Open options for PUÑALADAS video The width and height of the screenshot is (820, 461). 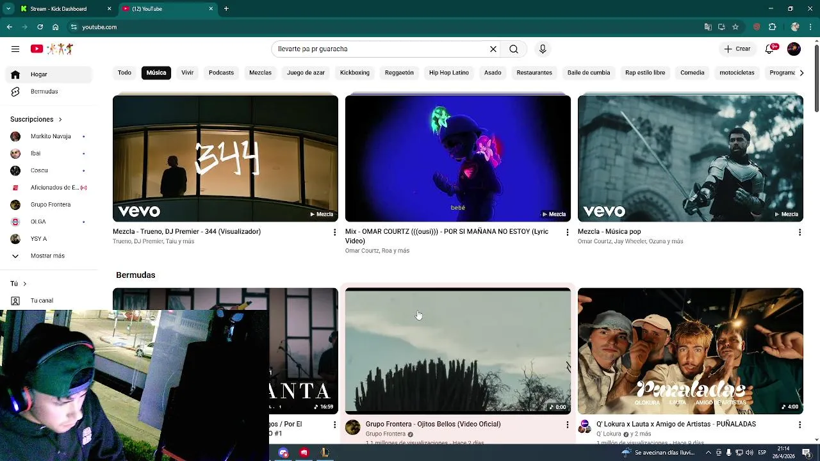point(799,425)
